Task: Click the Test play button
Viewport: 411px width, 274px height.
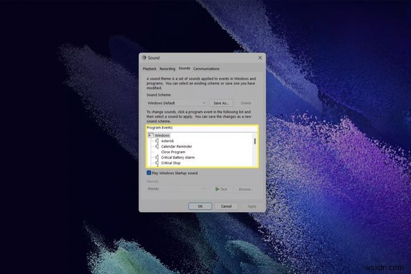Action: point(221,189)
